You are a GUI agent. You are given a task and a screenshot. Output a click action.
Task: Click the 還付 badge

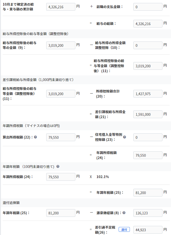coord(124,229)
